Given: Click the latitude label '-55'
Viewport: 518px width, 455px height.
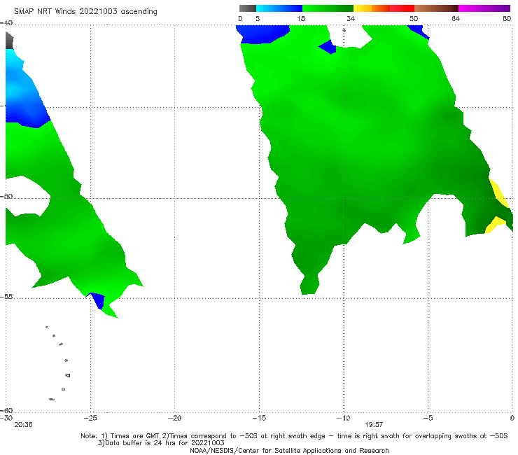Looking at the screenshot, I should (x=6, y=297).
